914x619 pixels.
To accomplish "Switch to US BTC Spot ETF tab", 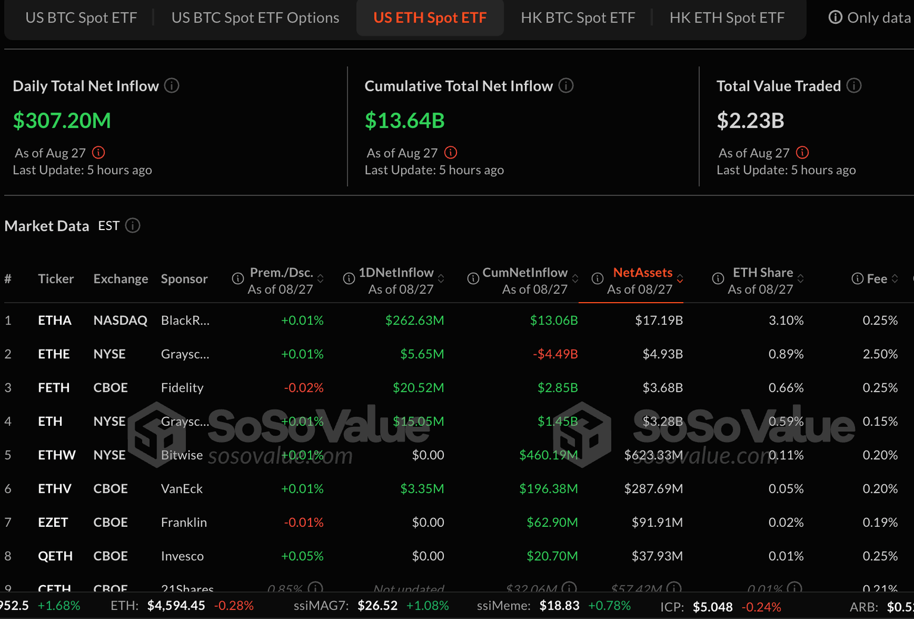I will 81,18.
